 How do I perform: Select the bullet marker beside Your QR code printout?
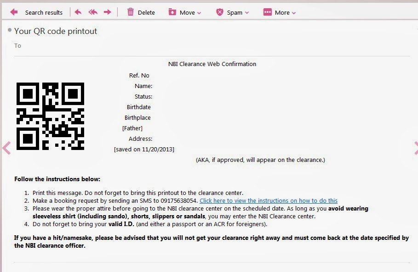(x=9, y=31)
